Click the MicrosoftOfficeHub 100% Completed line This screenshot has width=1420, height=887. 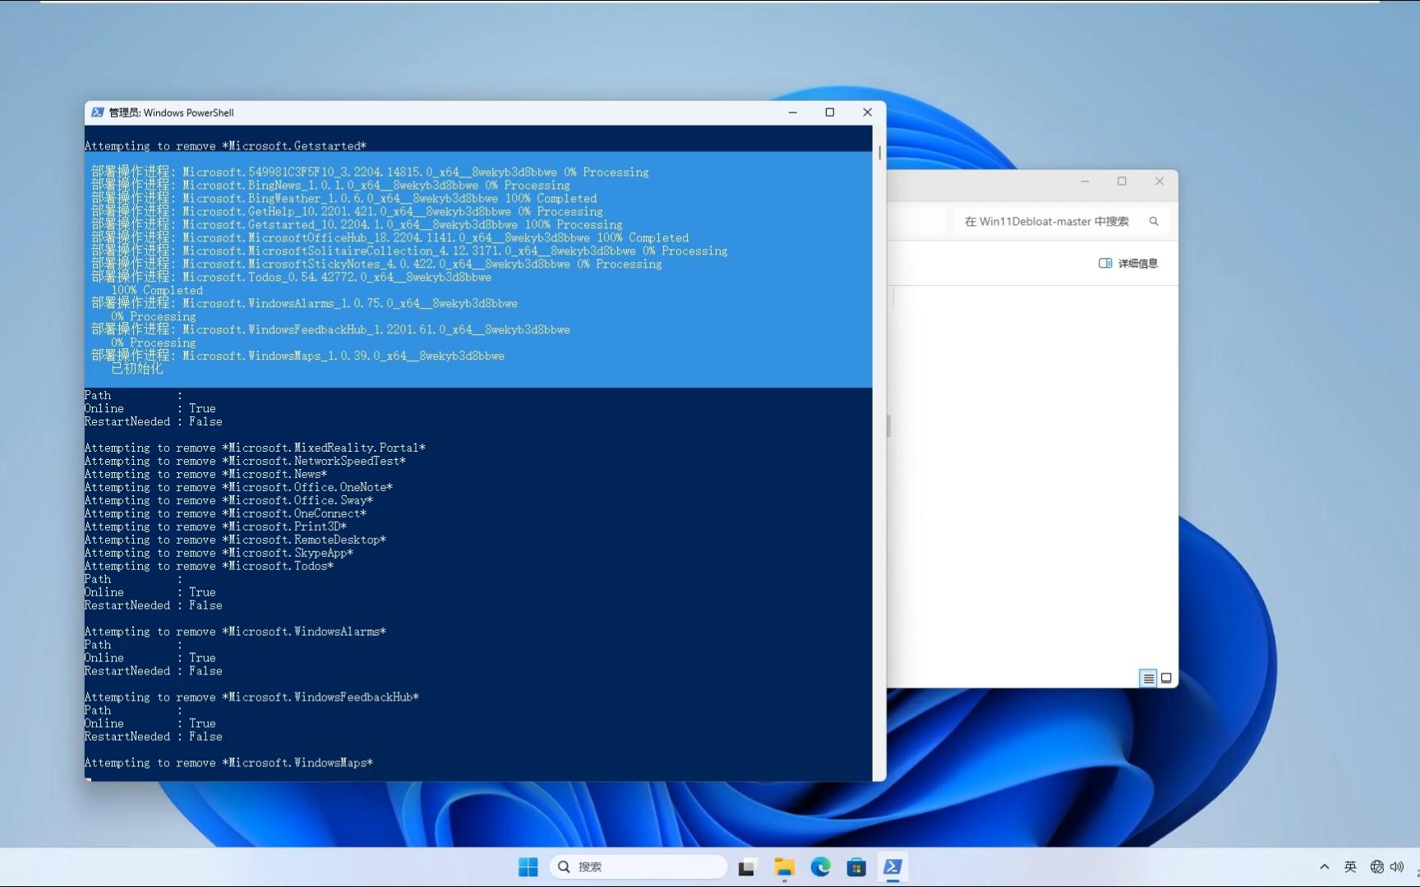point(390,237)
